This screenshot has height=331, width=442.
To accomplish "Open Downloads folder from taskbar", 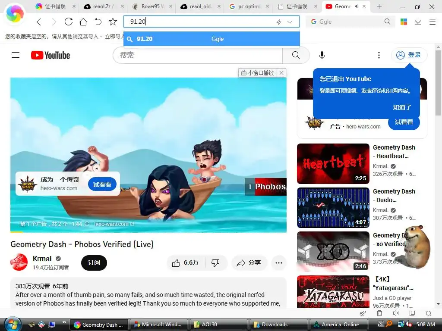I will (x=279, y=325).
